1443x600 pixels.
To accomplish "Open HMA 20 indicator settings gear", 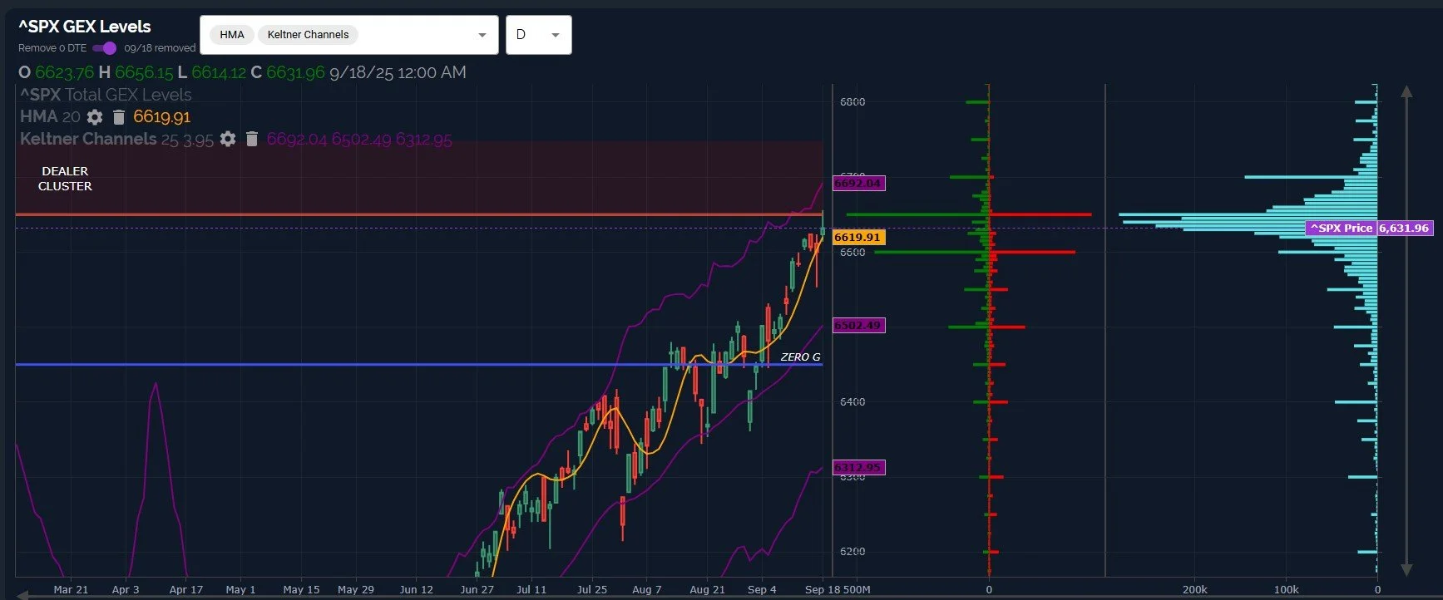I will (95, 117).
